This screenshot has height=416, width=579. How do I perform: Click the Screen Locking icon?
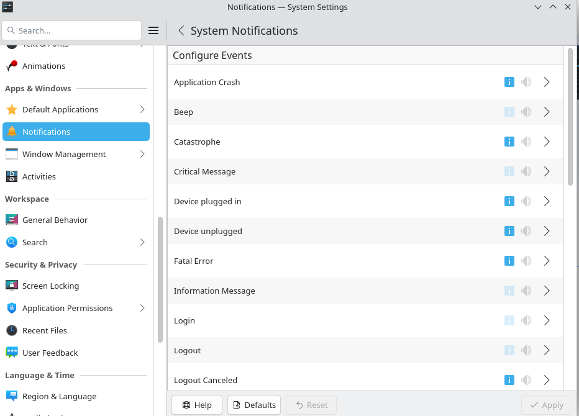(12, 286)
